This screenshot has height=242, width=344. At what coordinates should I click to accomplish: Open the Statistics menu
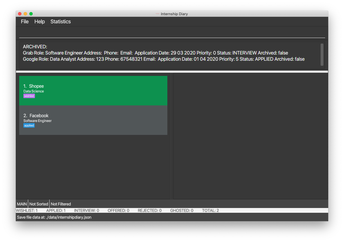pos(61,22)
